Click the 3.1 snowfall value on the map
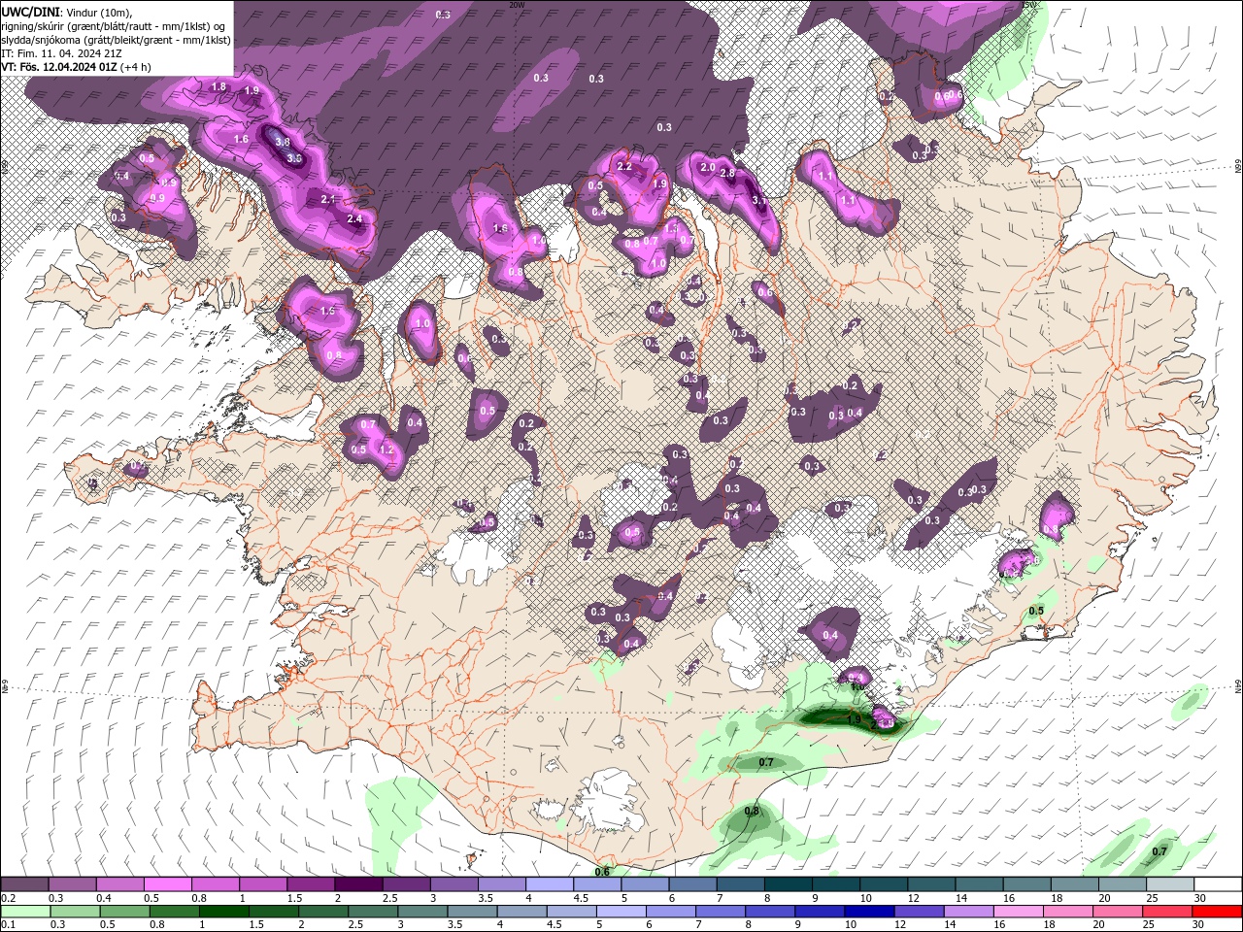 [759, 201]
